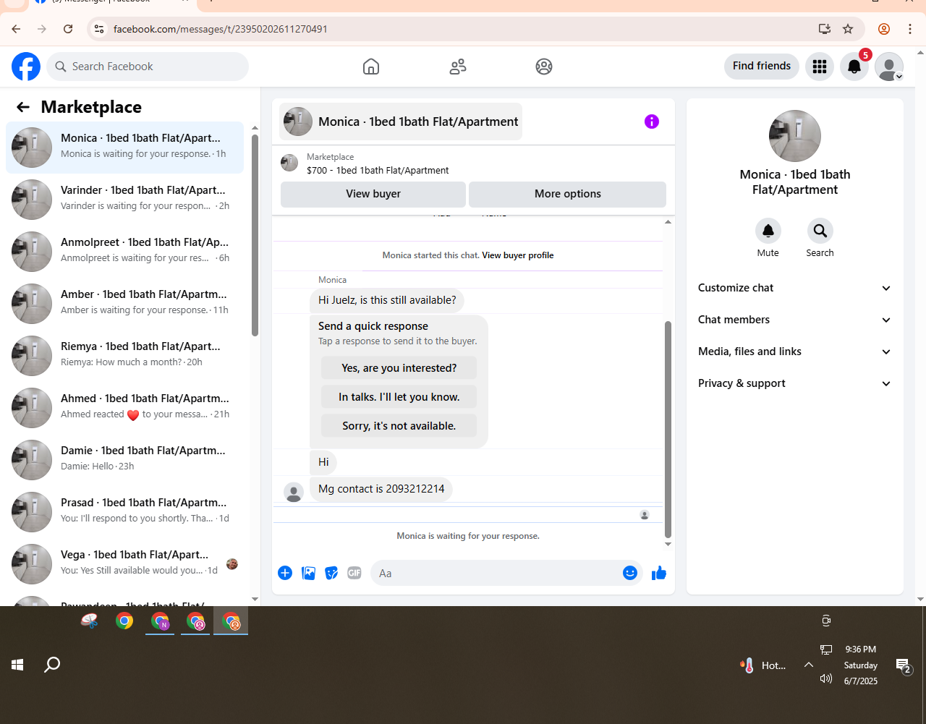Open the Varinder conversation in list
Image resolution: width=926 pixels, height=724 pixels.
124,200
